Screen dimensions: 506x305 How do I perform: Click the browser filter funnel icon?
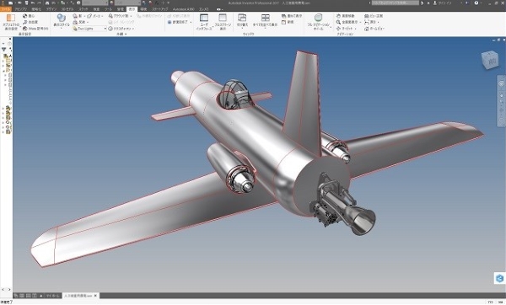coord(4,50)
